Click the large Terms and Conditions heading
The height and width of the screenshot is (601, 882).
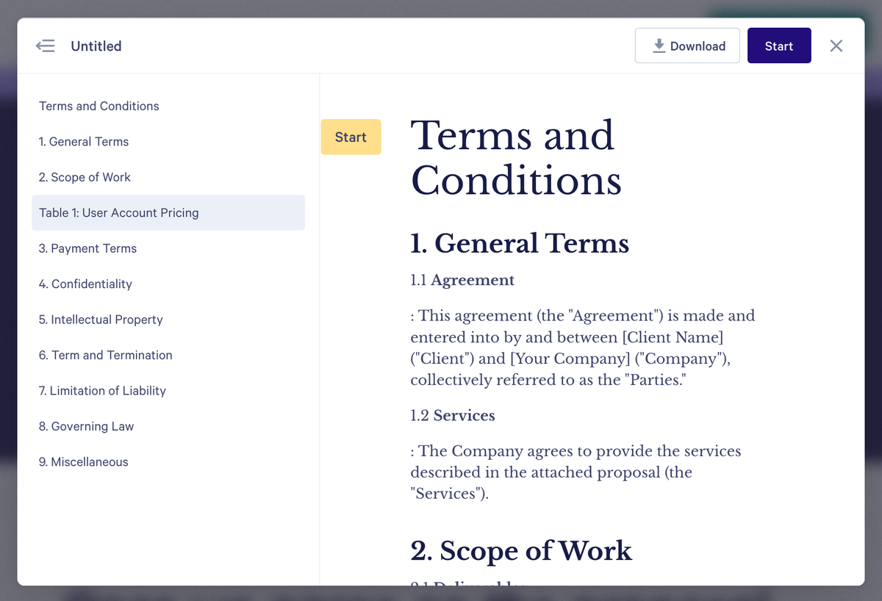click(516, 157)
